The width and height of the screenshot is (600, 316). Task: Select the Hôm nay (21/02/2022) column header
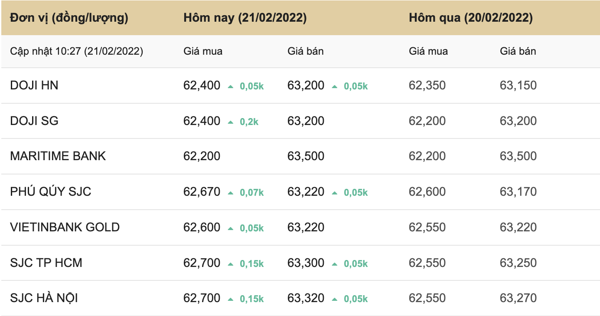245,18
